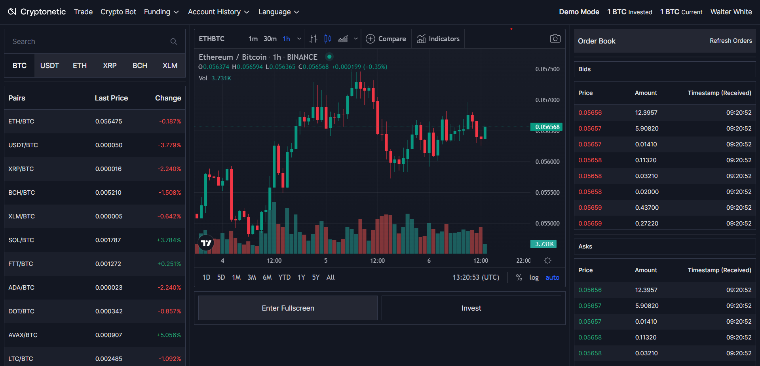Select the Bars chart style icon

(x=313, y=39)
